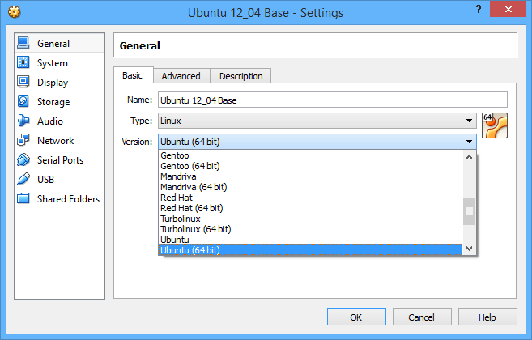Open the Serial Ports icon
532x340 pixels.
23,160
